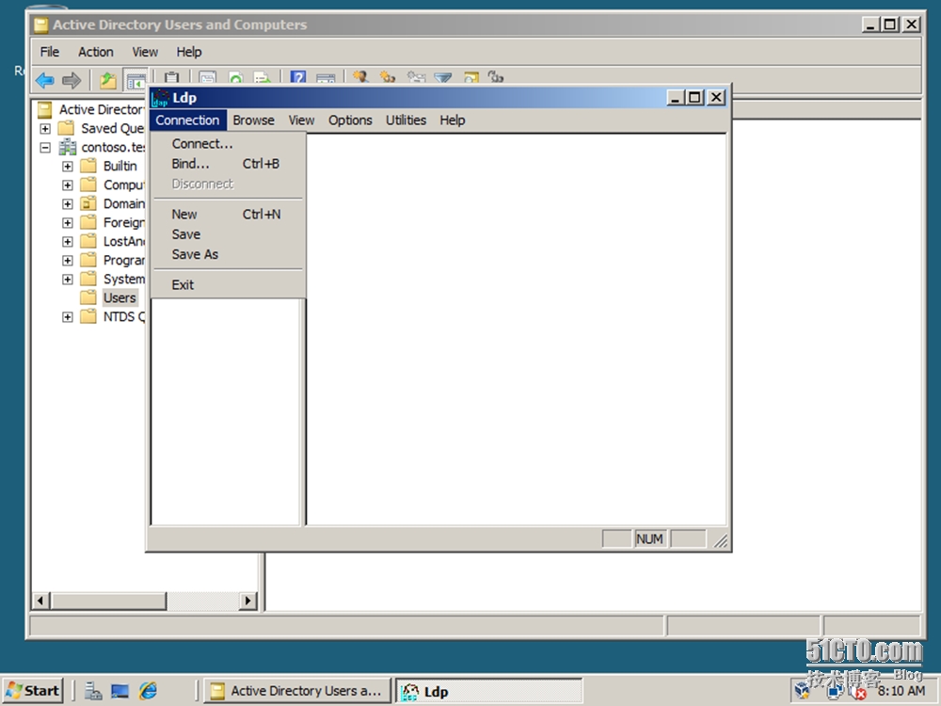Open the Ldp Help menu

click(452, 120)
